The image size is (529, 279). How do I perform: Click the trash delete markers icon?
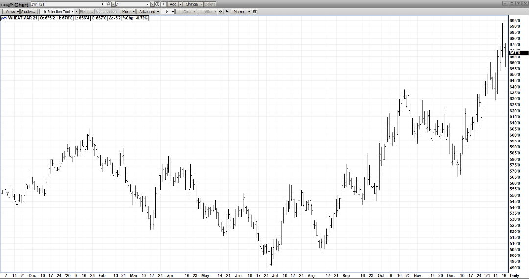point(255,11)
